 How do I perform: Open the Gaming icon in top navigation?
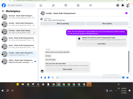point(90,5)
